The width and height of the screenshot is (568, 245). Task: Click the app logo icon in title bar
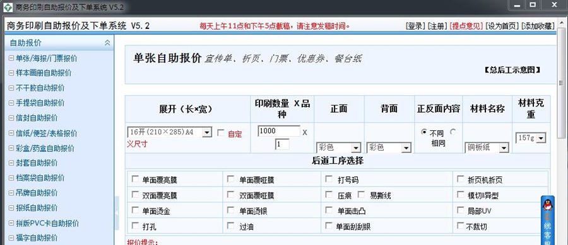[x=7, y=7]
